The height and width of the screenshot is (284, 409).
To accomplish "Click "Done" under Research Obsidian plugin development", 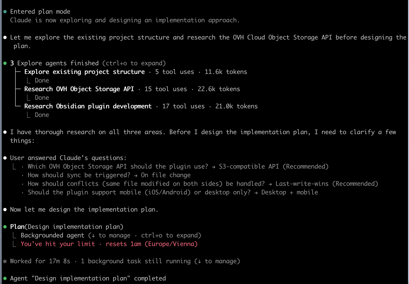I will click(42, 115).
